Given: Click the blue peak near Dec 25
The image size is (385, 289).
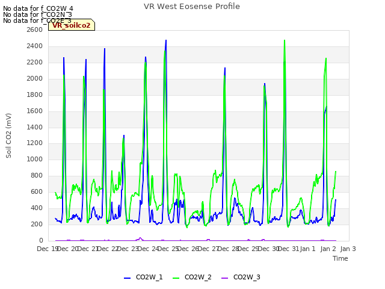Looking at the screenshot, I should point(166,40).
